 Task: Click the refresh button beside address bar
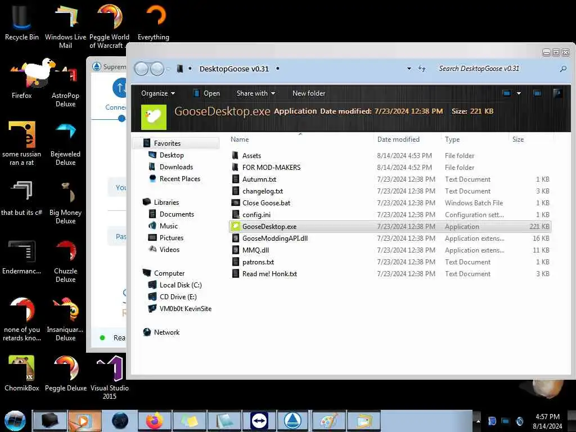pyautogui.click(x=422, y=69)
